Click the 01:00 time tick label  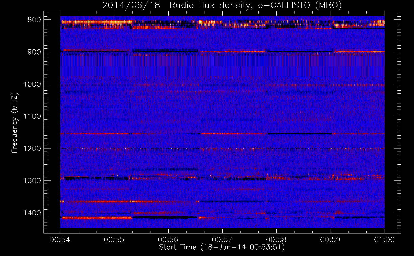(385, 240)
